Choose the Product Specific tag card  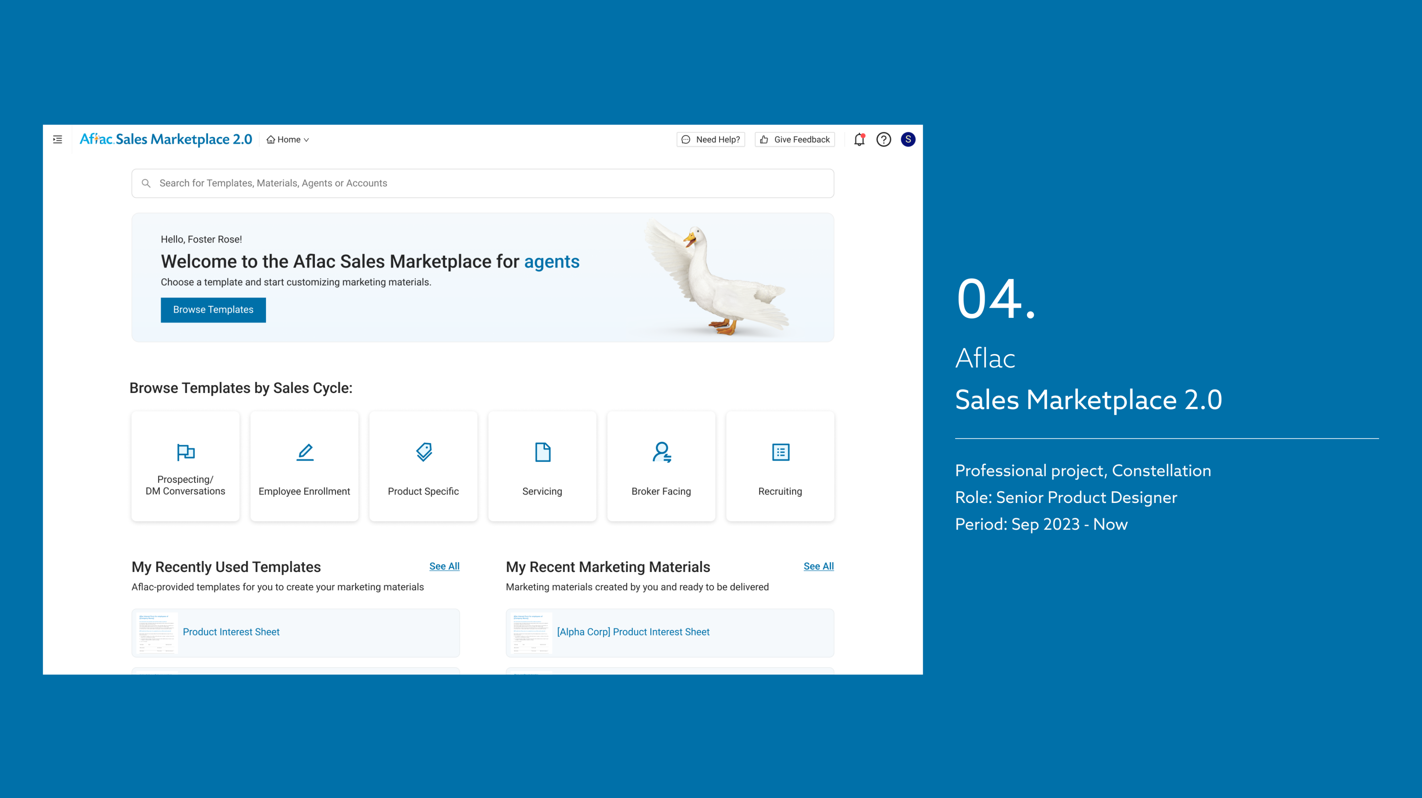point(424,466)
